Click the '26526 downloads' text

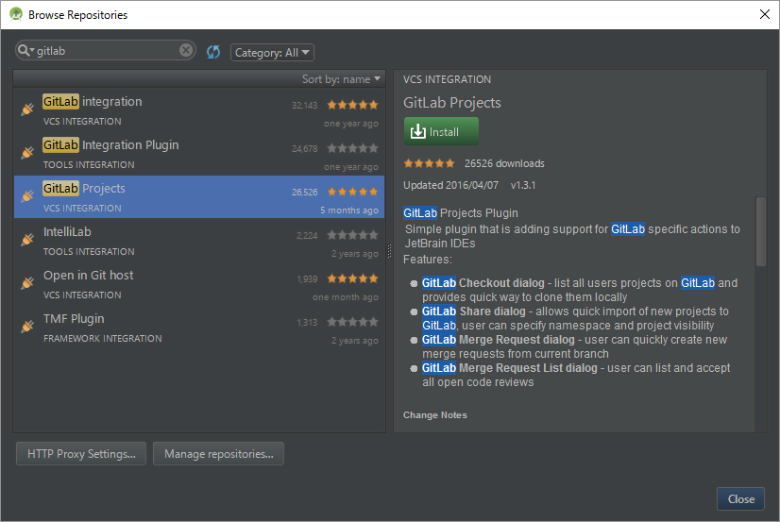click(504, 163)
